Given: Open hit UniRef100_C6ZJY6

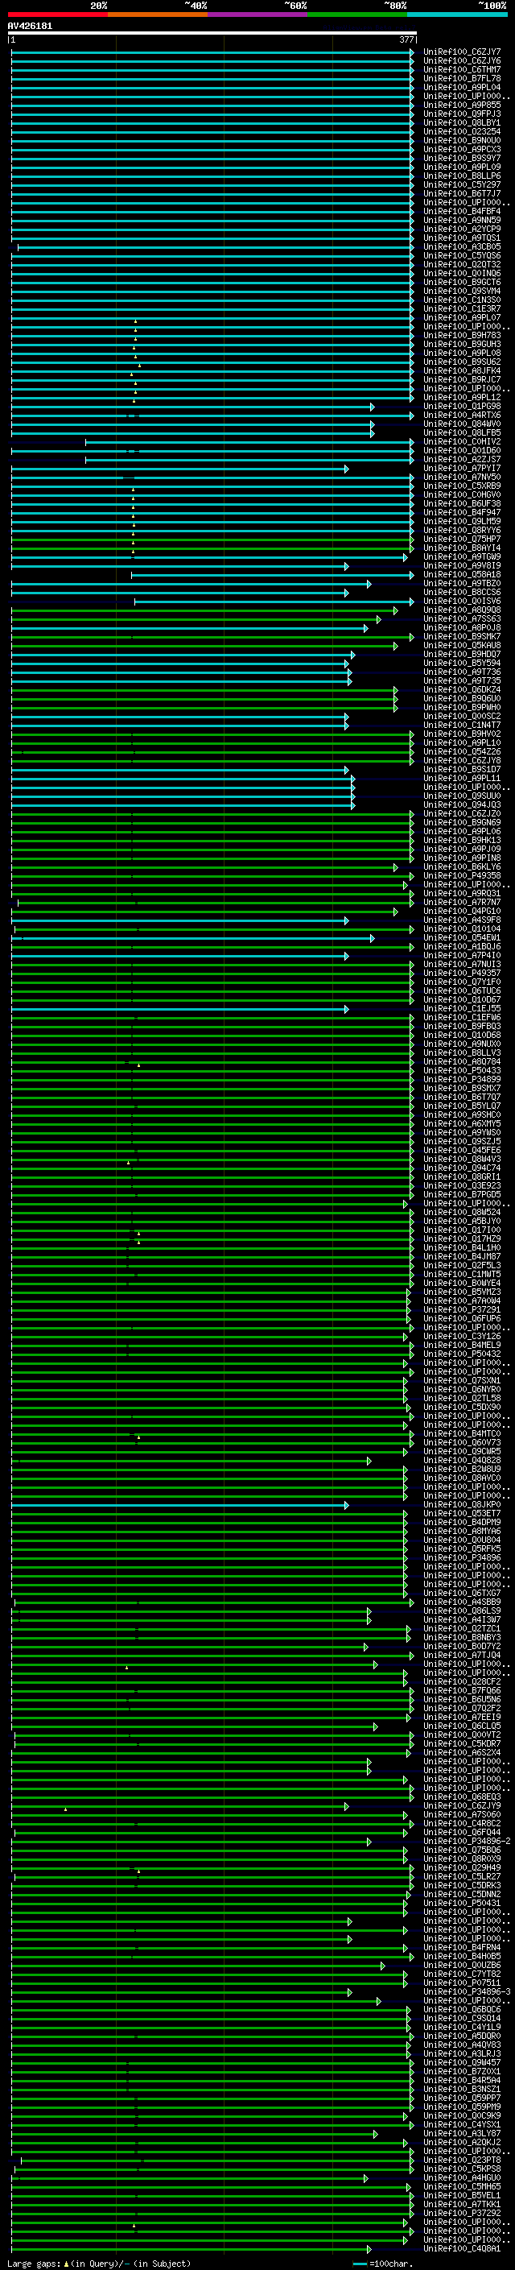Looking at the screenshot, I should point(461,61).
